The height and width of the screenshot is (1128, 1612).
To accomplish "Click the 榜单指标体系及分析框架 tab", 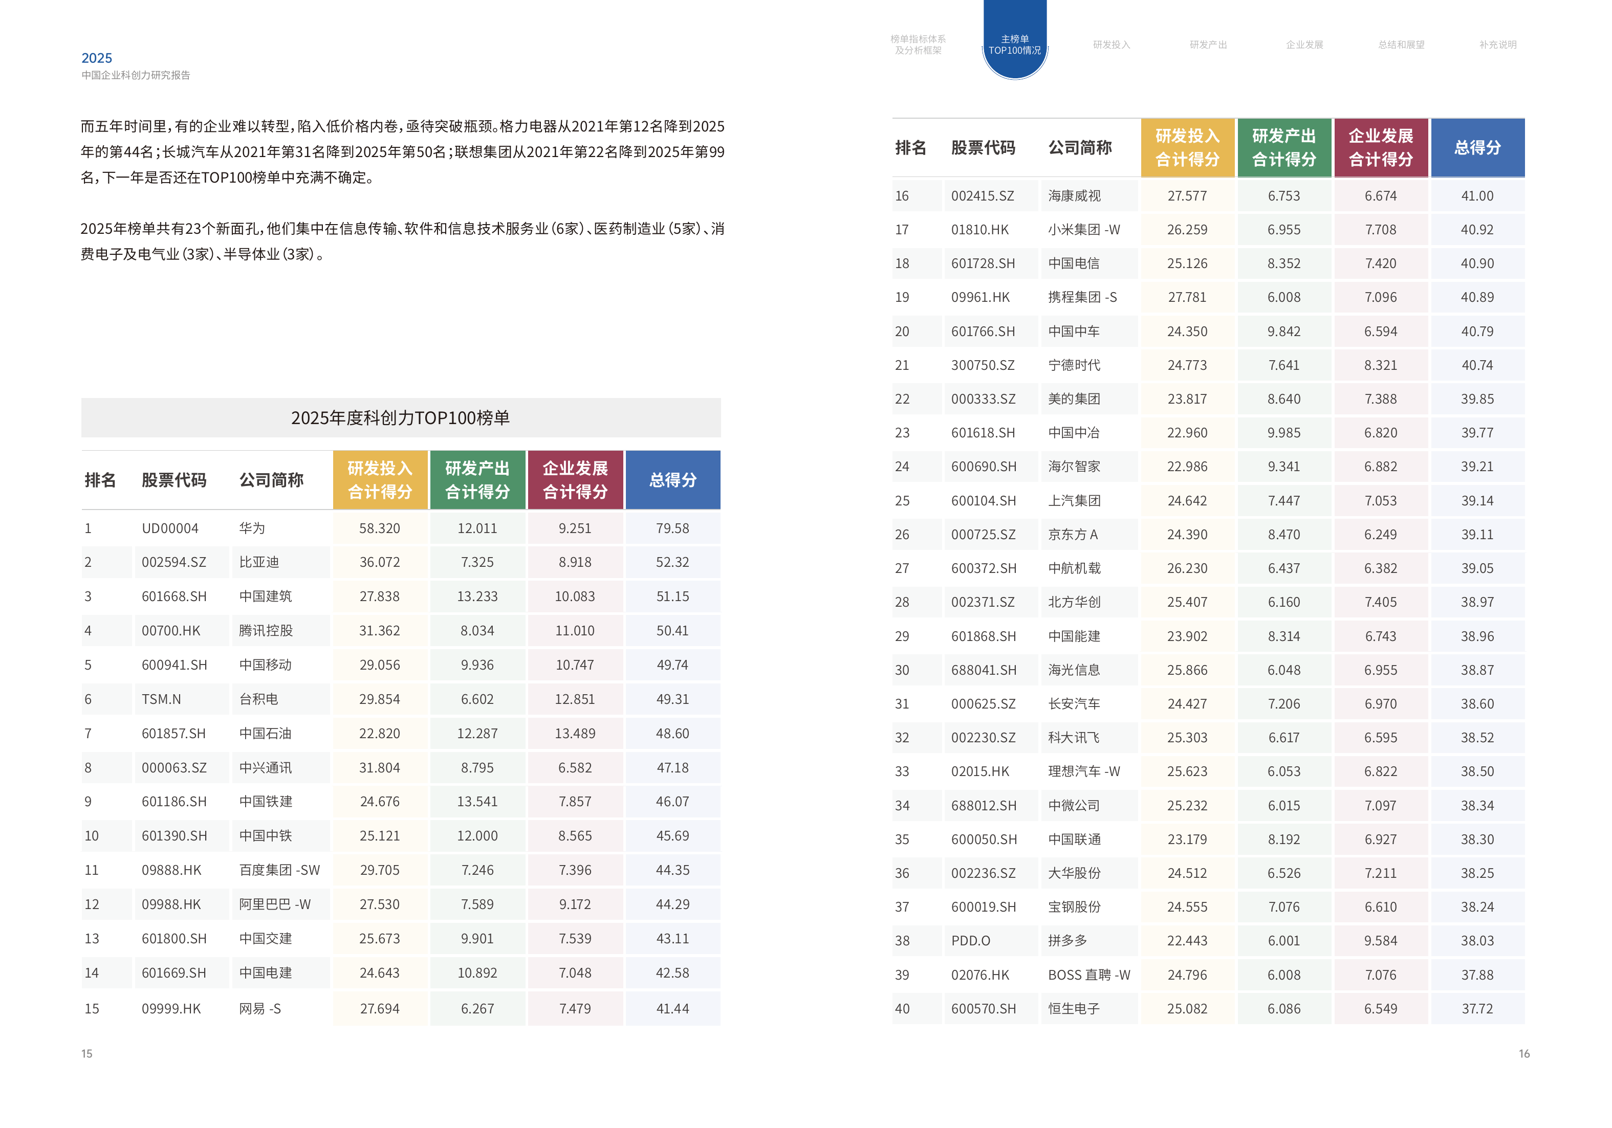I will tap(918, 45).
